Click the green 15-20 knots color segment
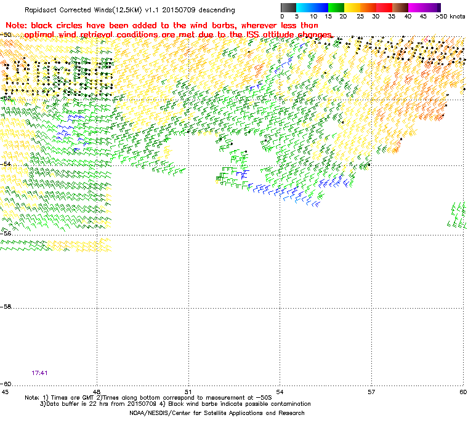The height and width of the screenshot is (423, 468). tap(336, 7)
